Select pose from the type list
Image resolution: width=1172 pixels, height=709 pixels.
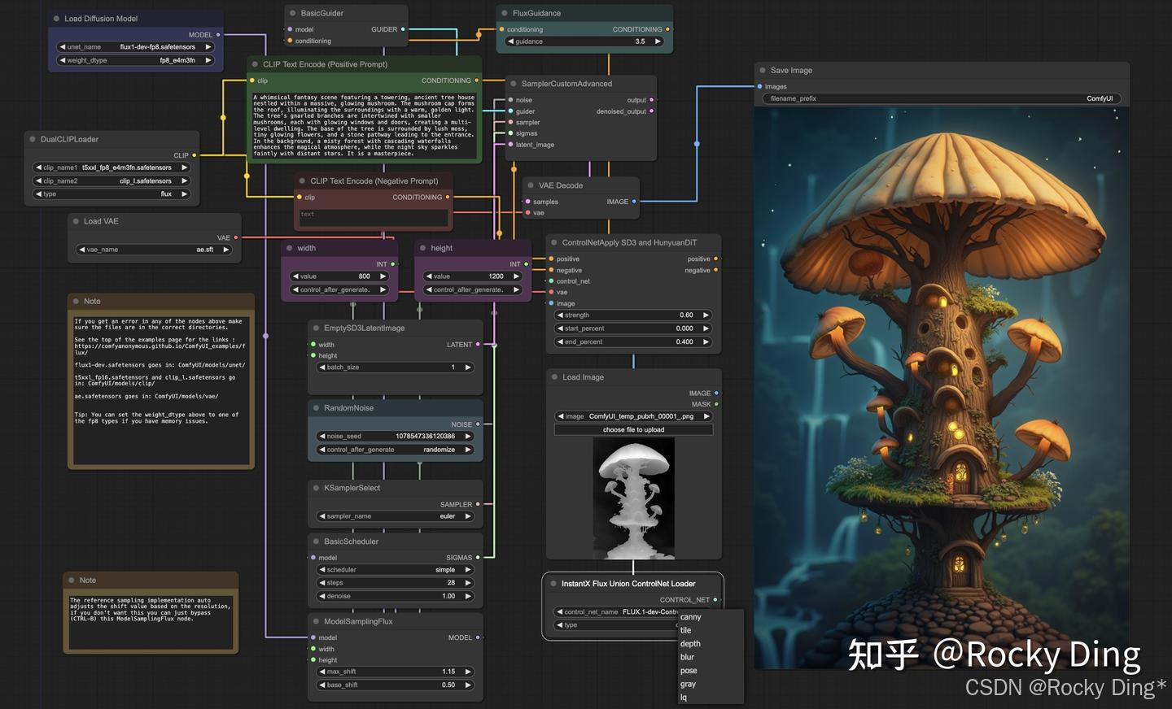point(689,671)
